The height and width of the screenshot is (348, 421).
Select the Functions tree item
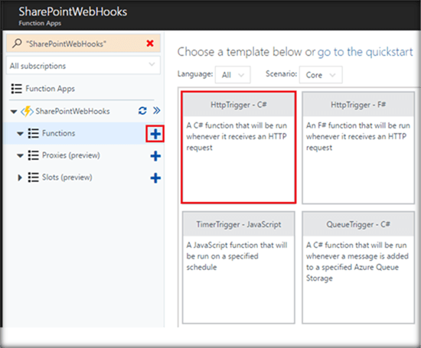[x=58, y=133]
